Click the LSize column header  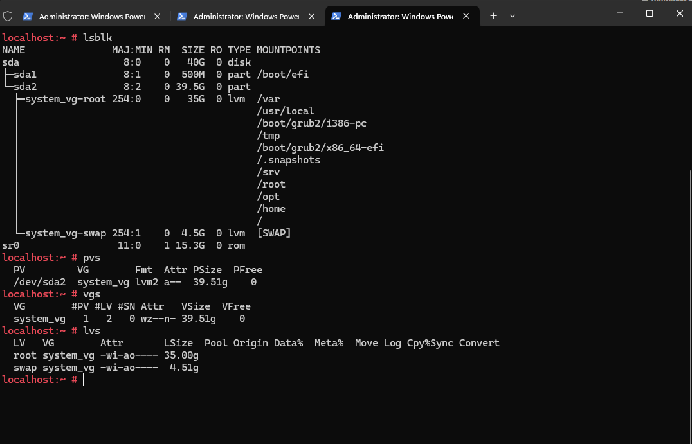tap(178, 343)
